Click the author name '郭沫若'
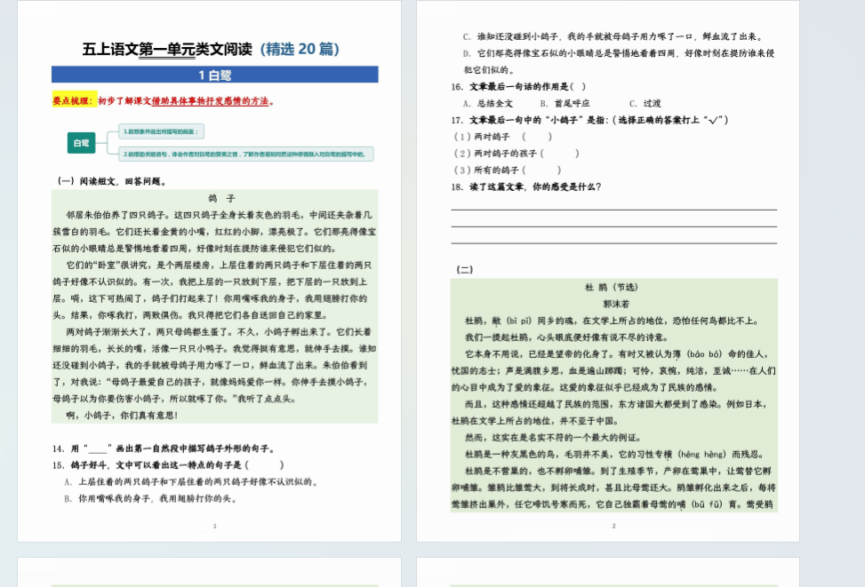The height and width of the screenshot is (587, 865). (614, 304)
